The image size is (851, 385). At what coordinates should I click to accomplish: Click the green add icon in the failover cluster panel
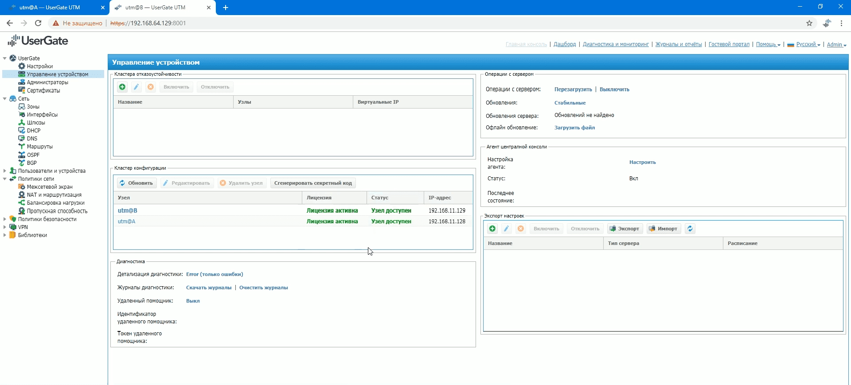point(122,87)
